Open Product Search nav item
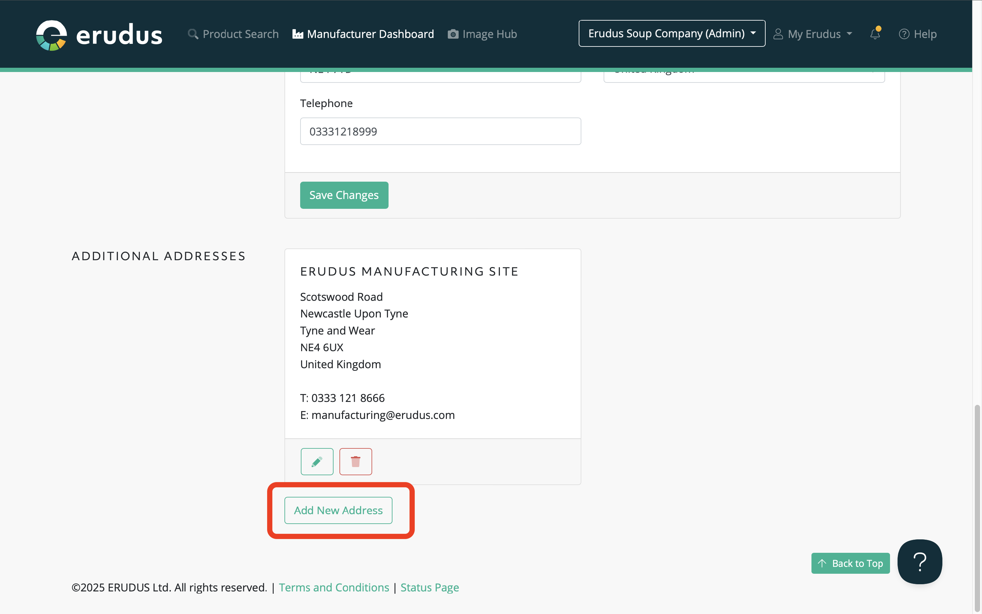This screenshot has width=982, height=614. 240,34
